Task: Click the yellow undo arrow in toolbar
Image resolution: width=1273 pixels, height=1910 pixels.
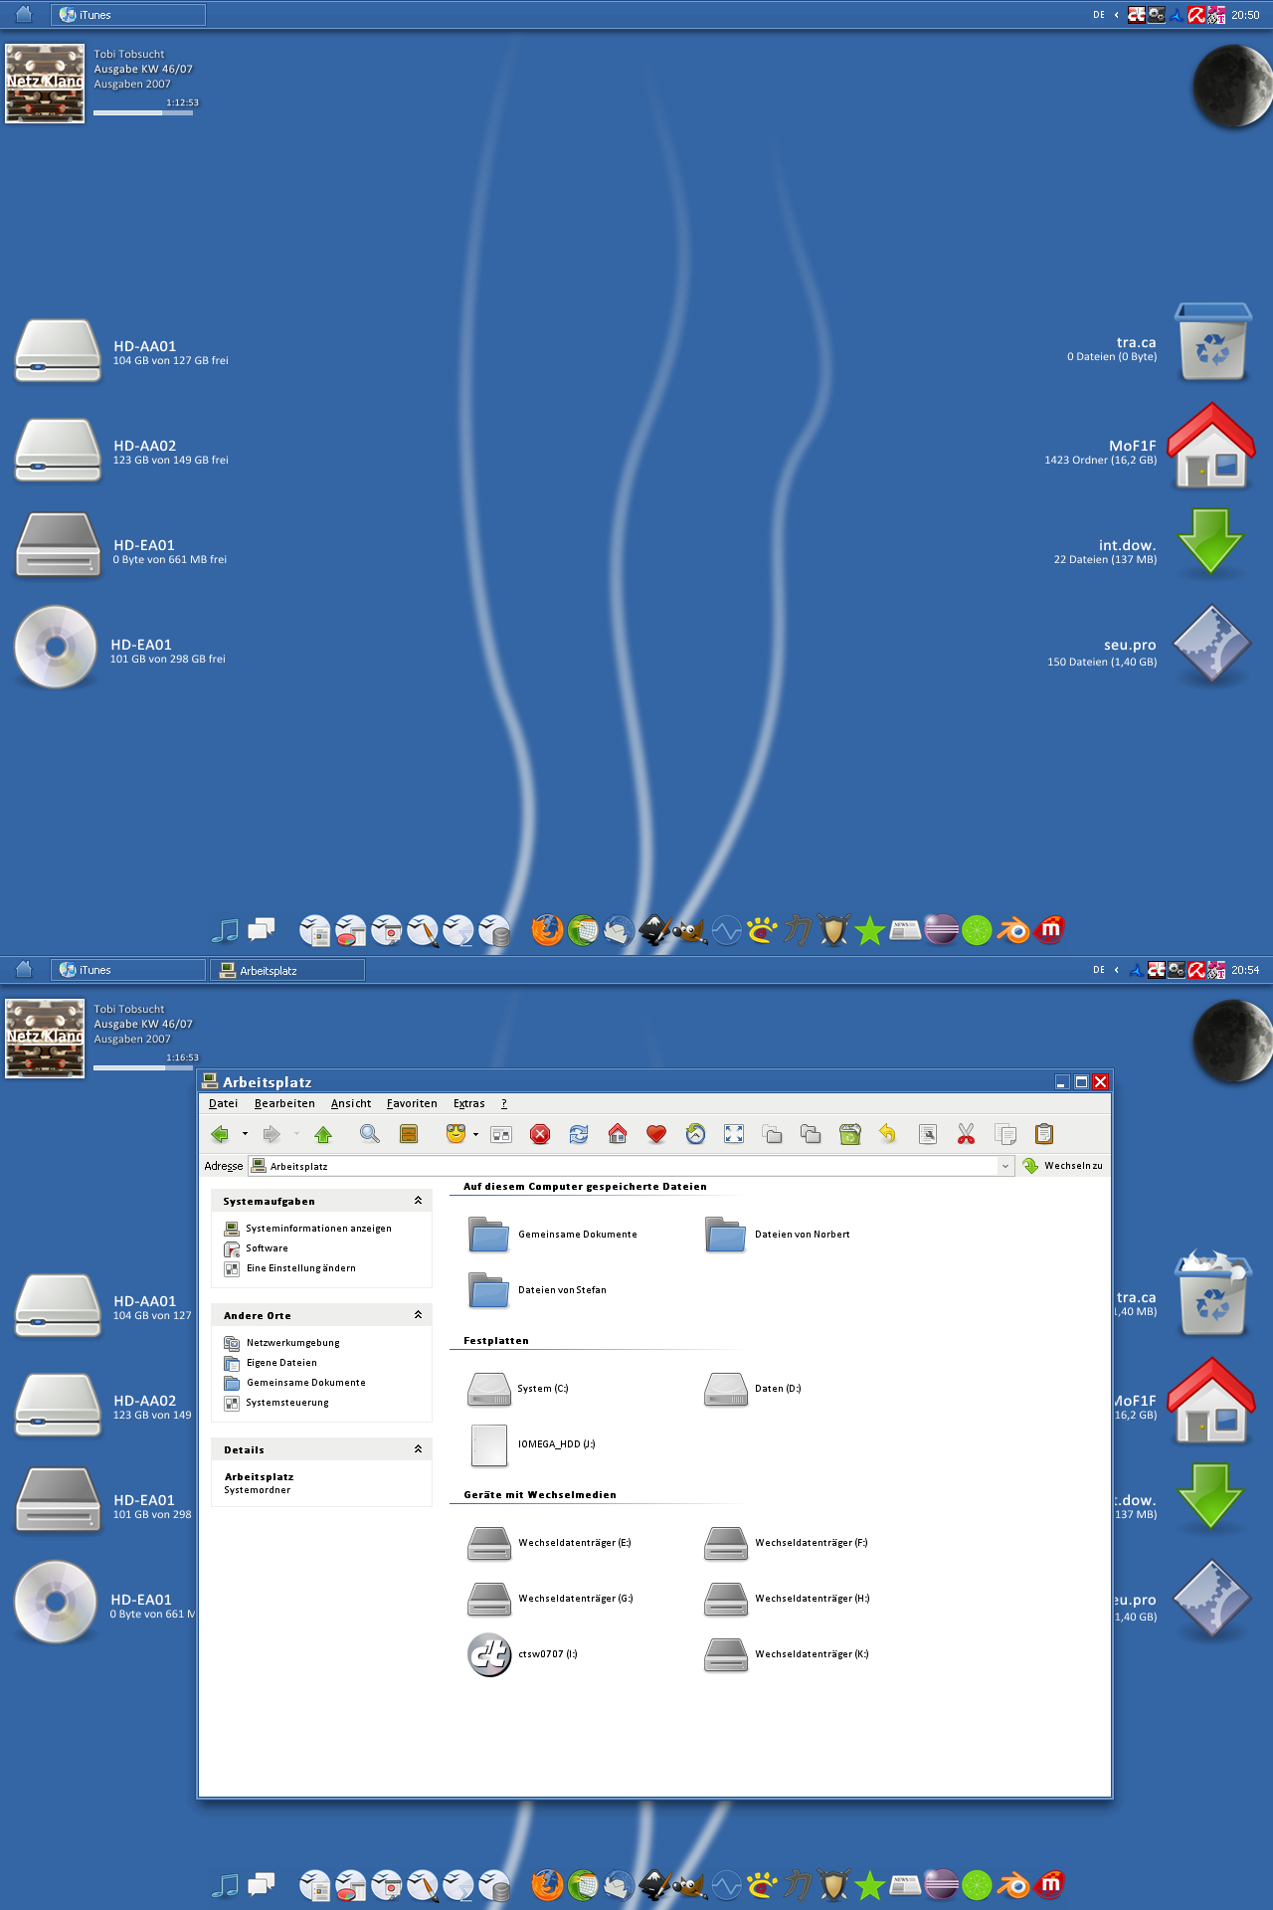Action: point(887,1134)
